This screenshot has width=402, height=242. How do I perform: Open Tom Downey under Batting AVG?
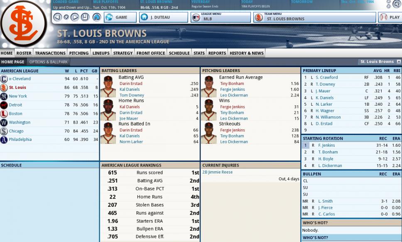point(132,95)
